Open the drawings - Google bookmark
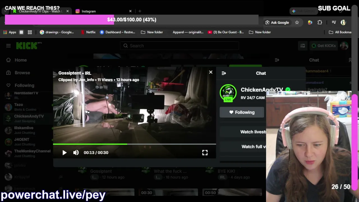The height and width of the screenshot is (202, 359). [x=57, y=32]
